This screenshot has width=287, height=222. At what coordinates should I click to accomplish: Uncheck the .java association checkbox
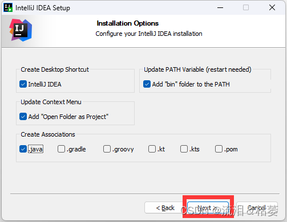23,149
